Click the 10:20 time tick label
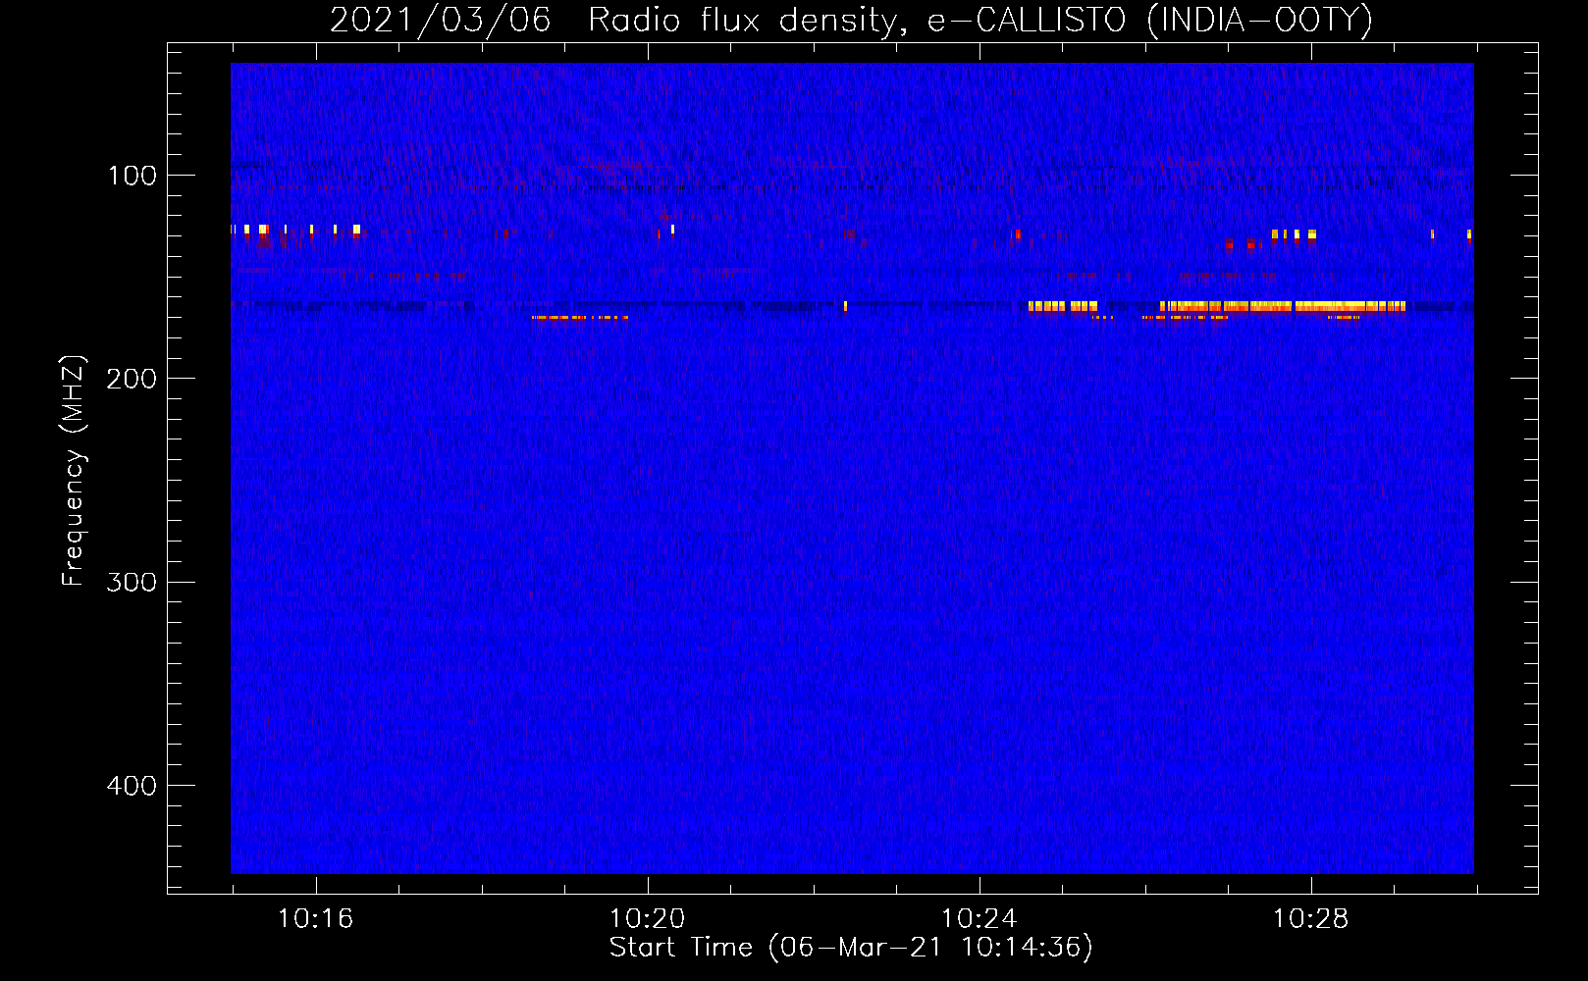 647,919
